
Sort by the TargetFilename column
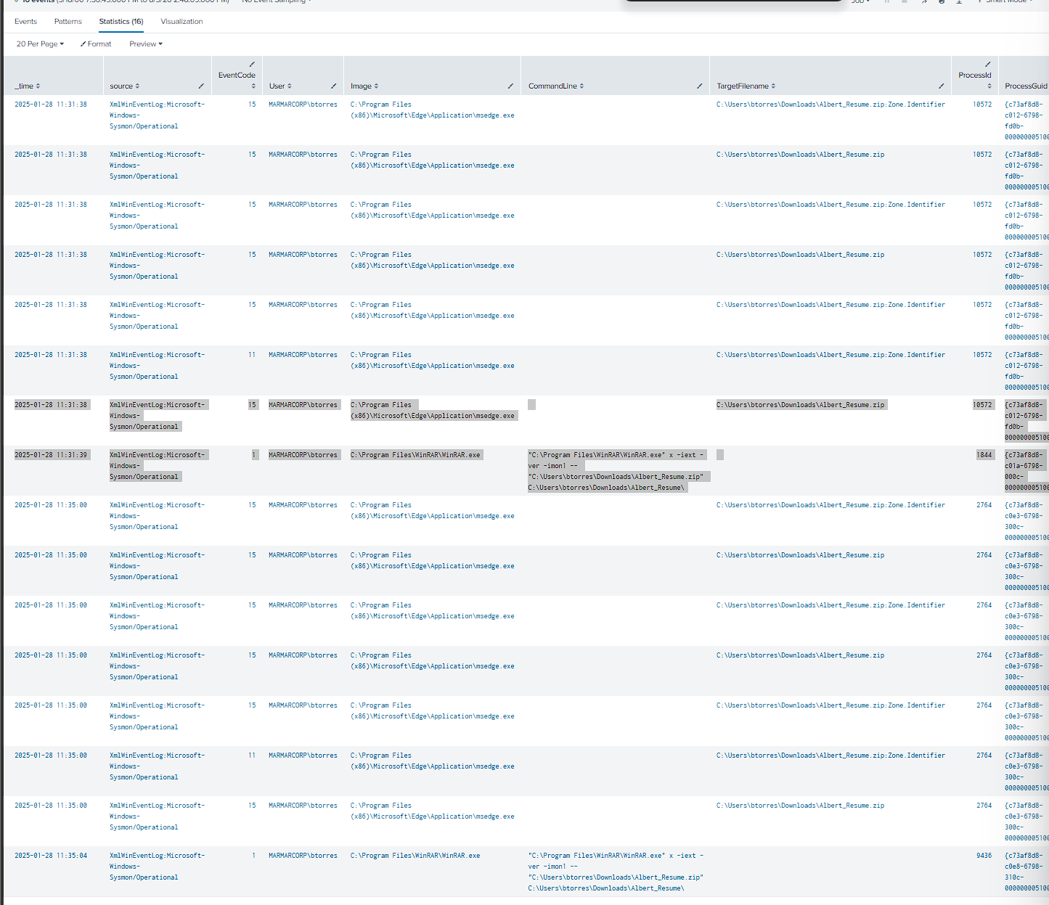coord(773,86)
